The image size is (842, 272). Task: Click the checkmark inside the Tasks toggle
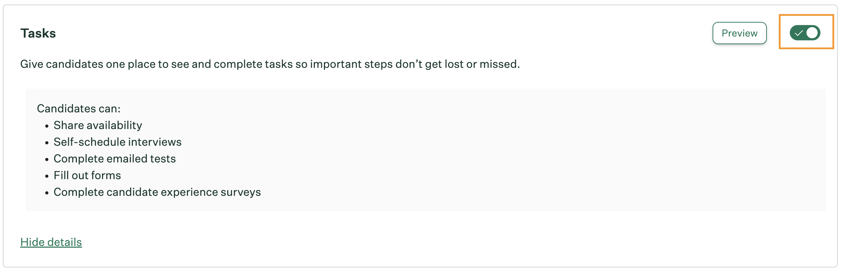pyautogui.click(x=799, y=33)
